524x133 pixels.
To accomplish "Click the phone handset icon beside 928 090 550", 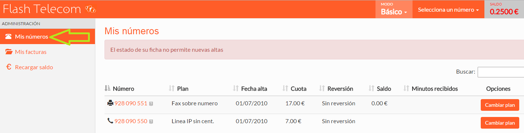I will [x=110, y=121].
